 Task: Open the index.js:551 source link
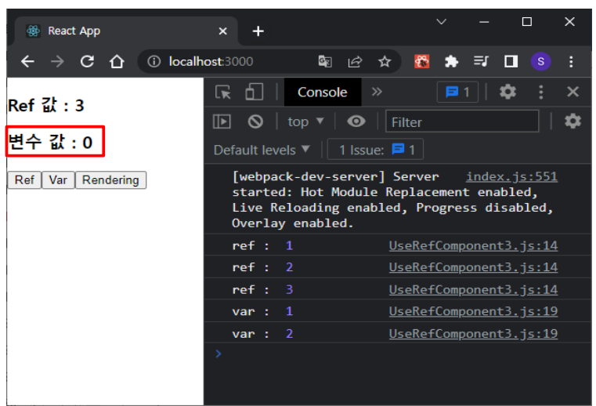511,176
